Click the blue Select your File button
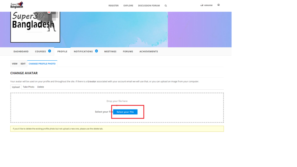The width and height of the screenshot is (297, 167). tap(125, 112)
